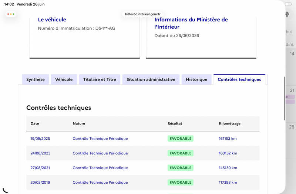
Task: Click FAVORABLE badge in the 20/05/2019 row
Action: 181,182
